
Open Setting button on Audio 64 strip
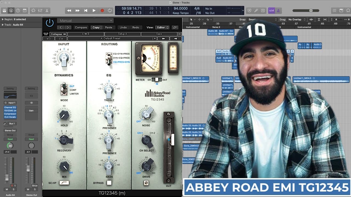click(x=10, y=88)
